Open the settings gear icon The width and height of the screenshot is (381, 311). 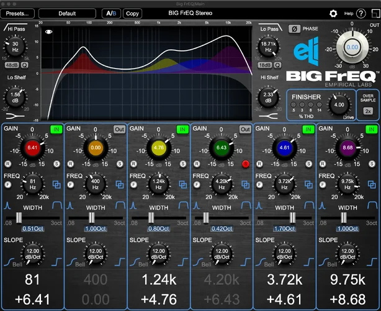tap(333, 13)
